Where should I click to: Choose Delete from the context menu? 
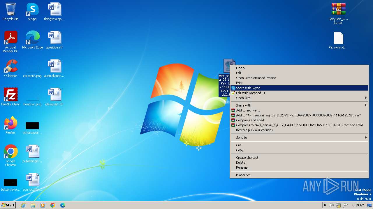point(299,163)
